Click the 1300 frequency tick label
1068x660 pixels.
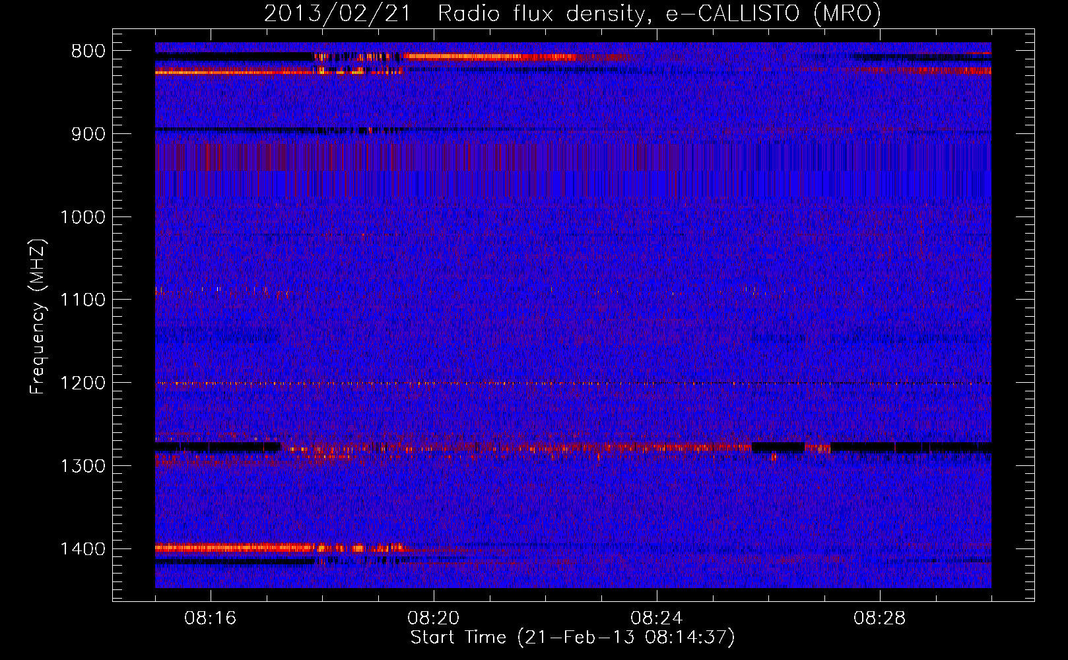point(83,466)
